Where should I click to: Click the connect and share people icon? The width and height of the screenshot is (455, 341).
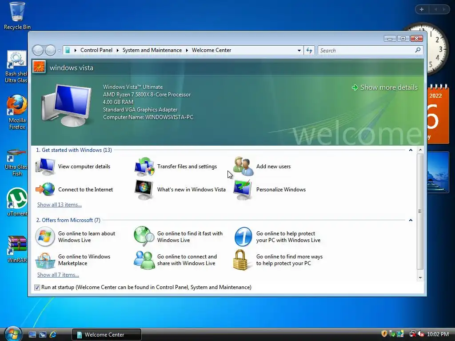point(144,260)
